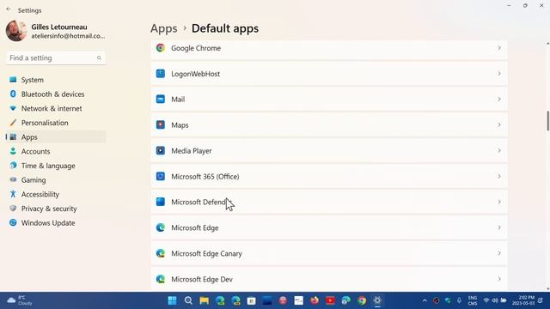Viewport: 550px width, 309px height.
Task: Click the Microsoft 365 (Office) icon
Action: point(161,176)
